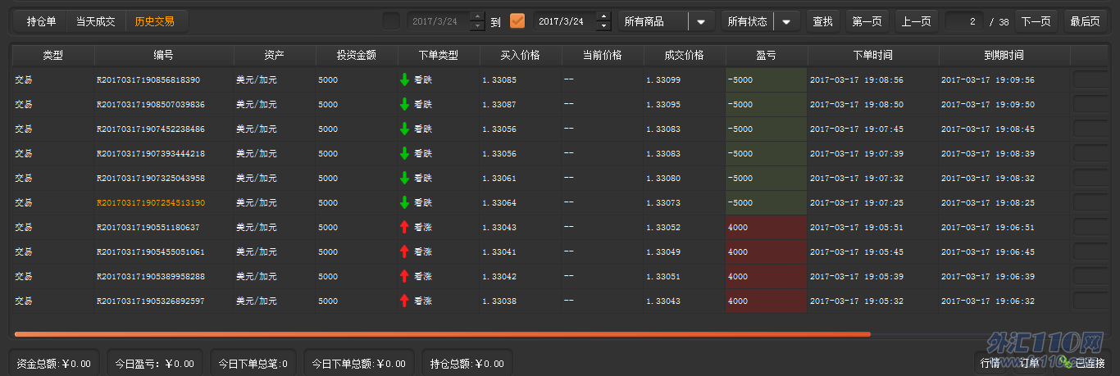The image size is (1120, 376).
Task: Sort by 投资金额 column header
Action: pyautogui.click(x=357, y=55)
